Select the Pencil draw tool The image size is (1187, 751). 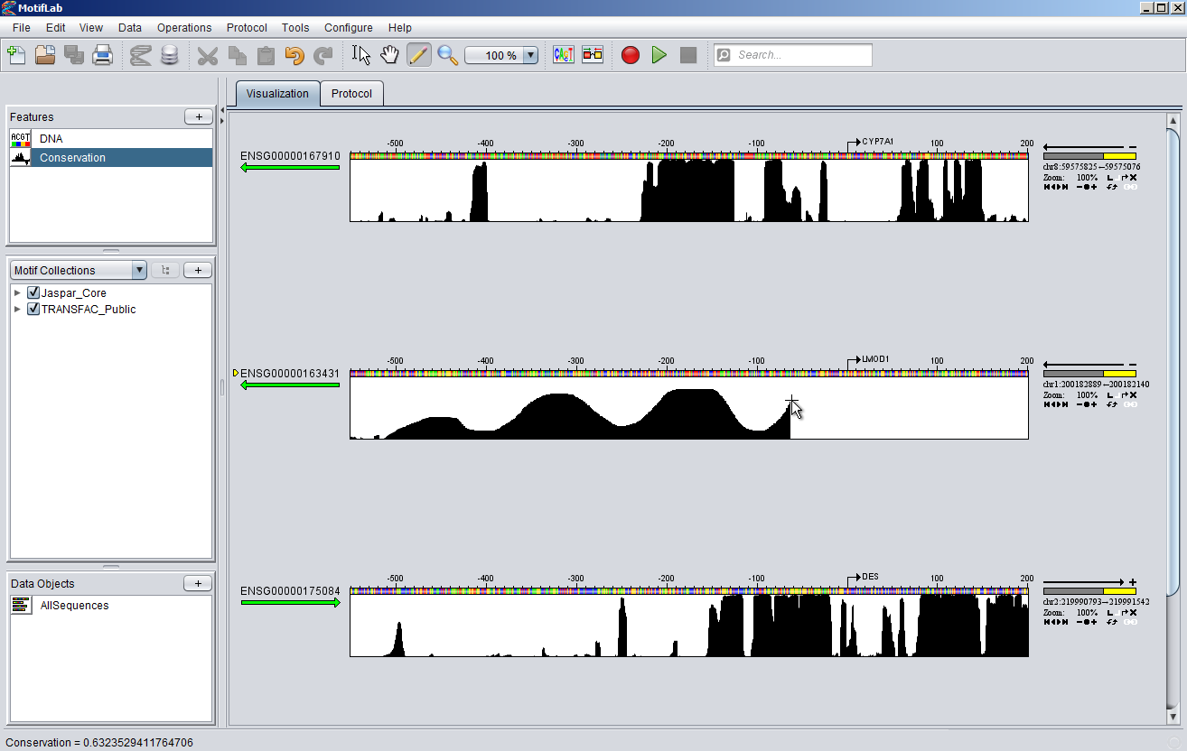coord(418,55)
